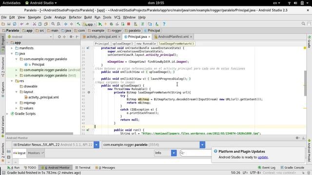Open the Refactor menu
The width and height of the screenshot is (312, 175).
click(x=75, y=17)
